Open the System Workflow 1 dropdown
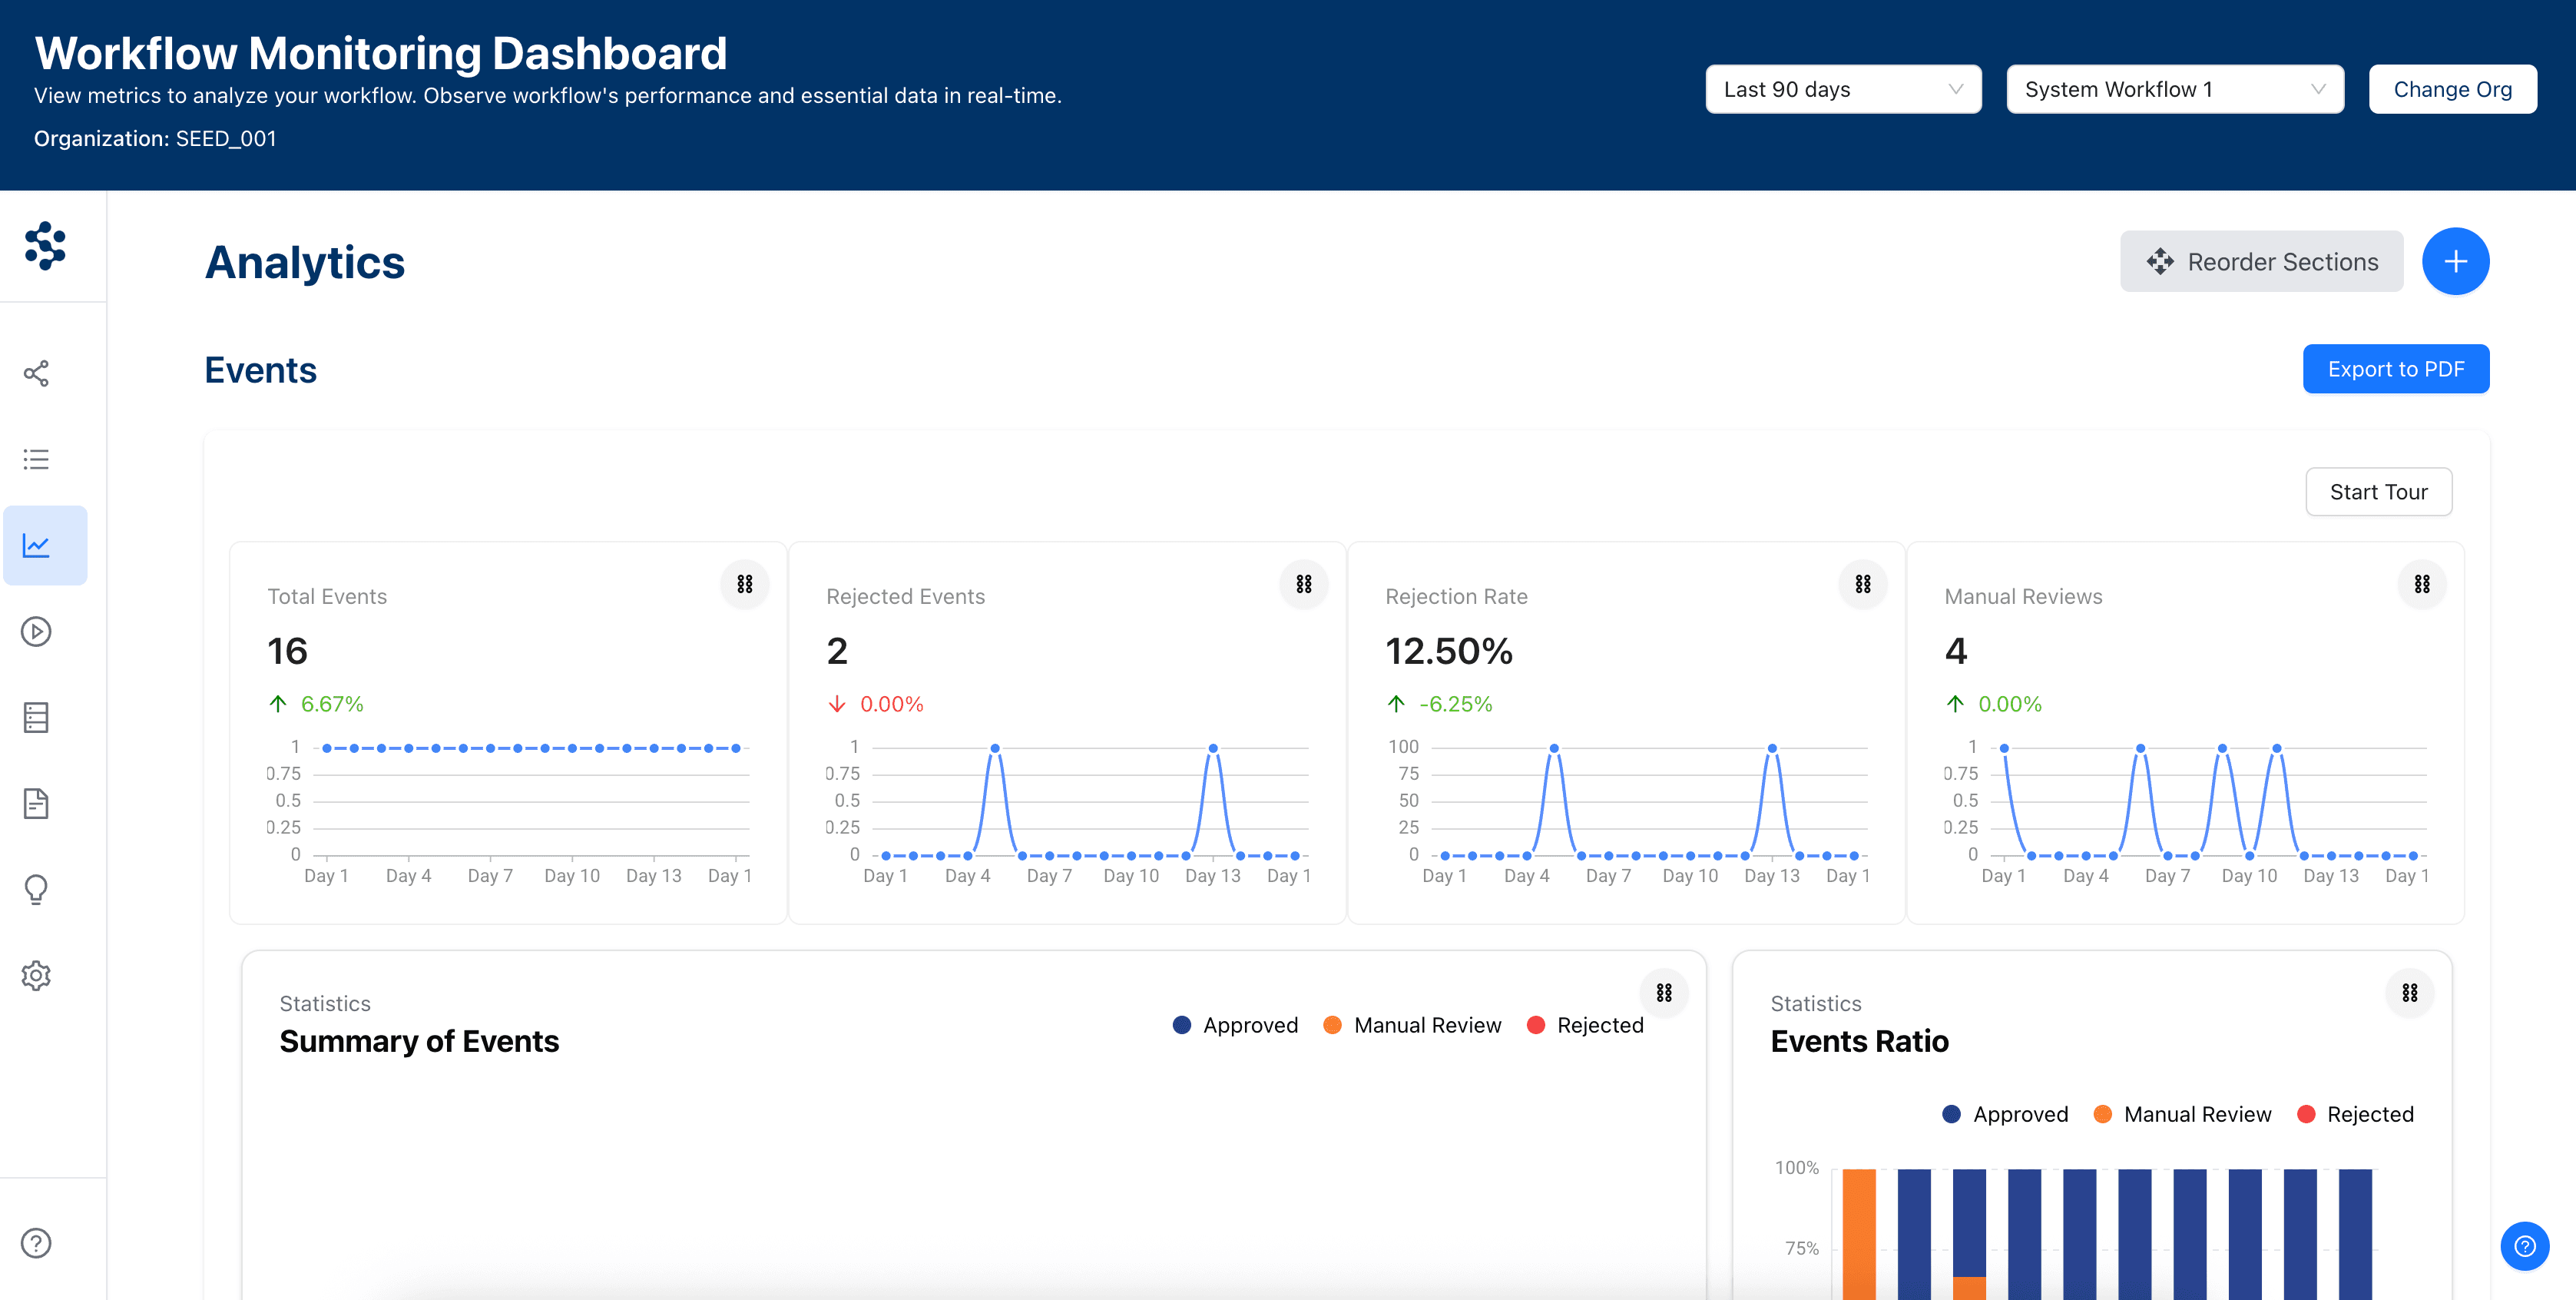 click(x=2175, y=89)
